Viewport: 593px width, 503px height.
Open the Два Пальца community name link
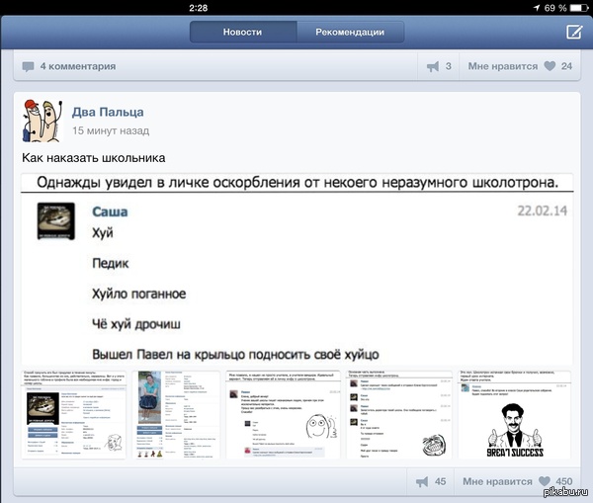click(108, 112)
